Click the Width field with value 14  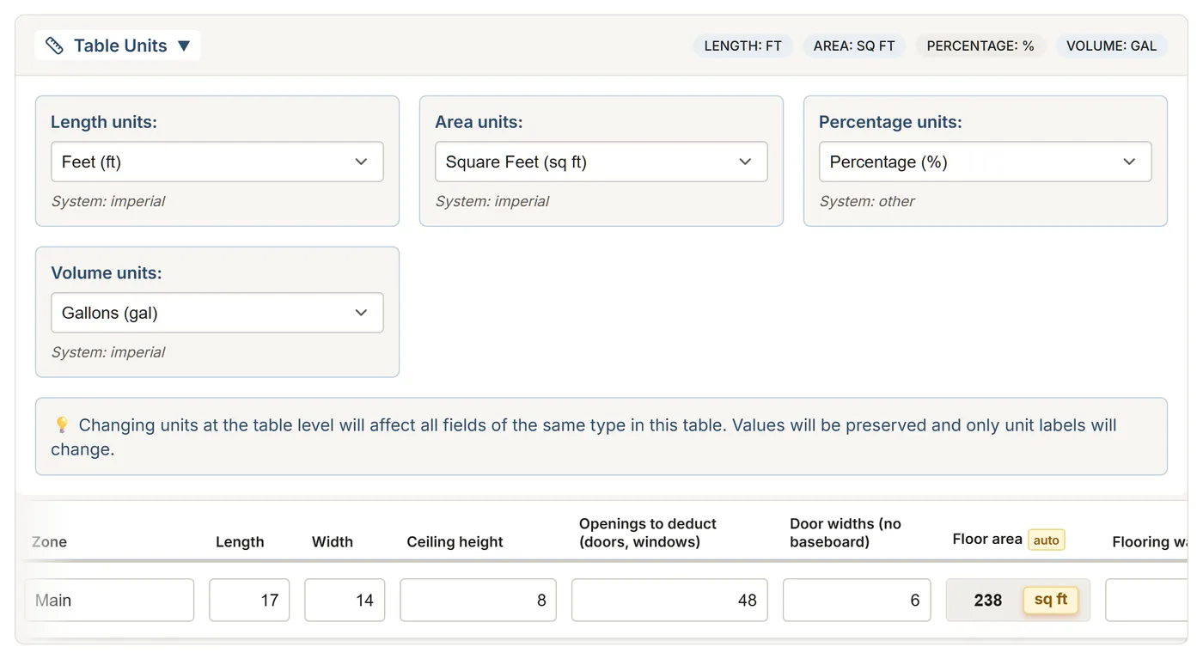coord(345,600)
